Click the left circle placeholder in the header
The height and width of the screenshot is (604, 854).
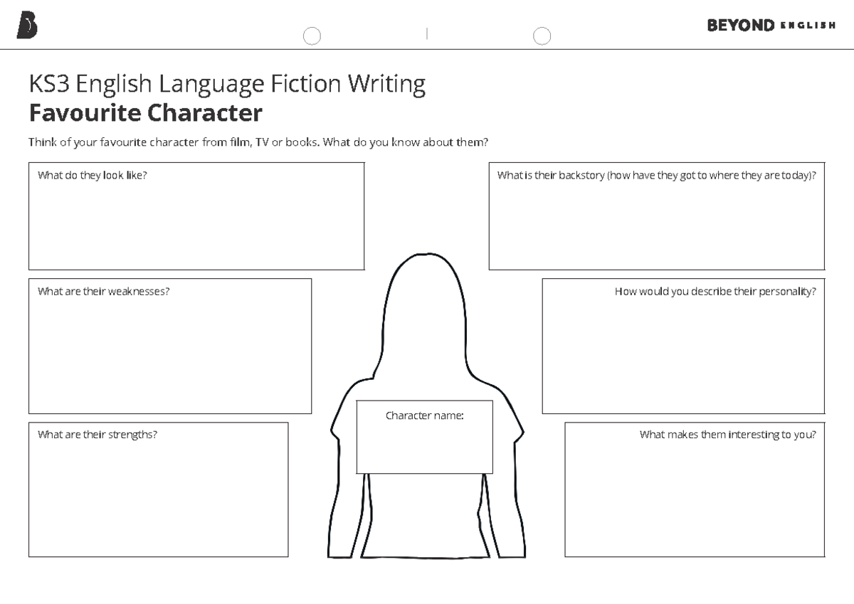(311, 36)
